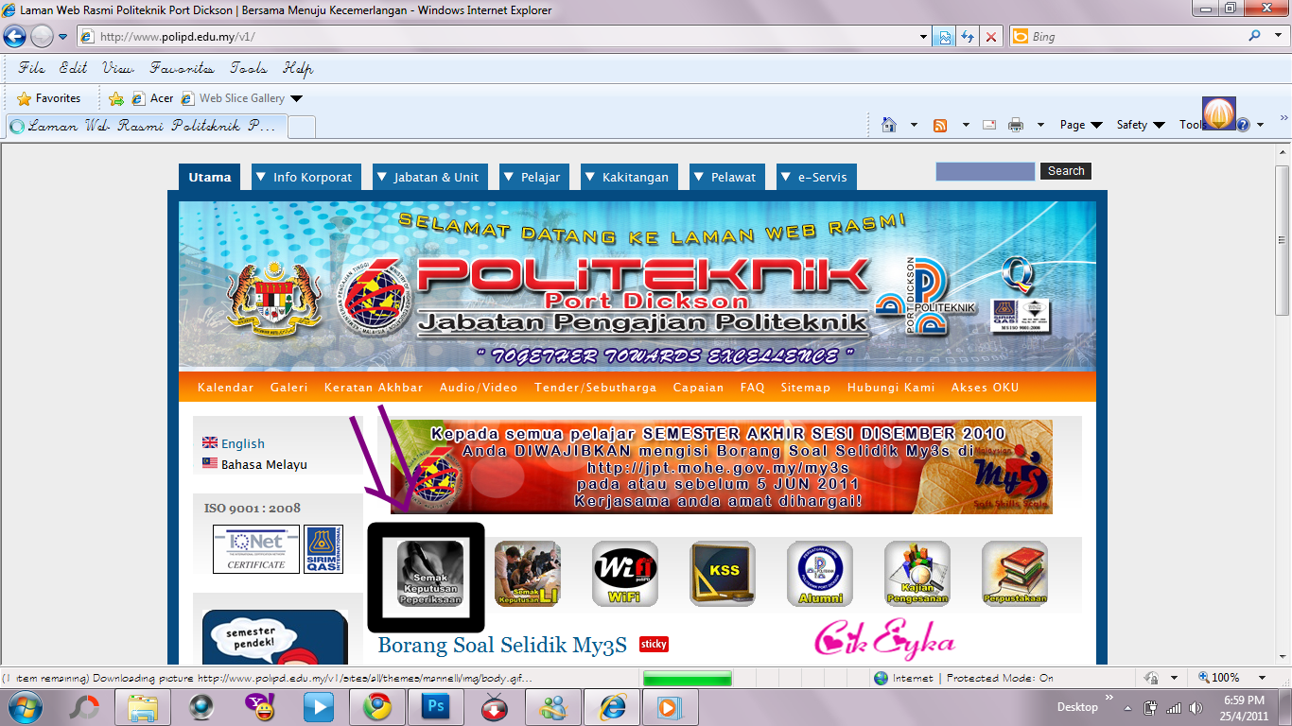Click the My3S semester akhir banner

(722, 467)
